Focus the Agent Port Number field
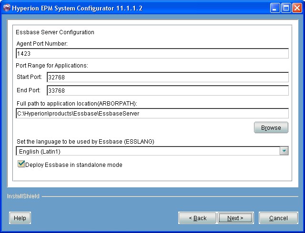This screenshot has height=233, width=305. pos(152,54)
